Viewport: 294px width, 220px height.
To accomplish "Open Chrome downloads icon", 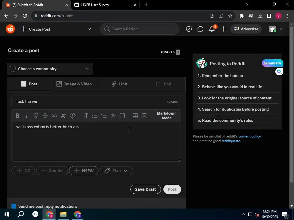I will 260,16.
